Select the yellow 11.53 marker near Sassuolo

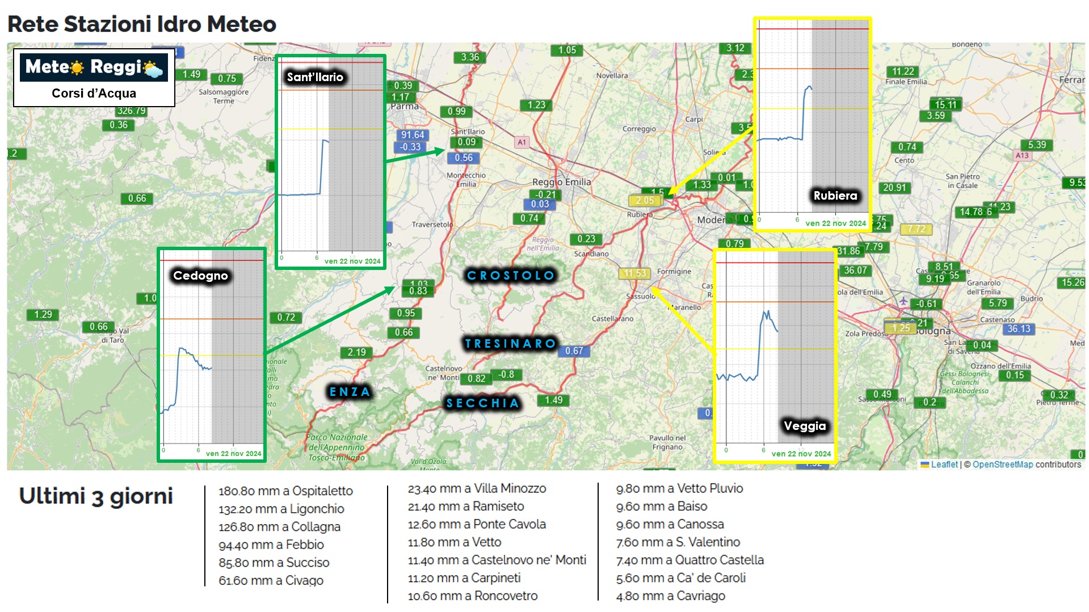634,273
